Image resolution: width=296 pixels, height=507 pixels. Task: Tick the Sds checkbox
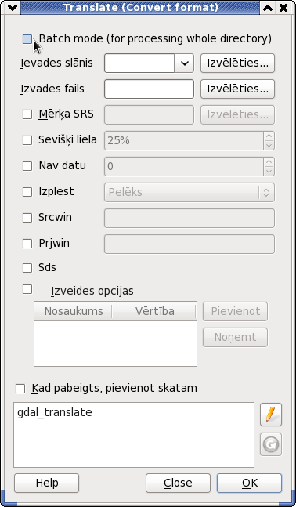[x=27, y=268]
